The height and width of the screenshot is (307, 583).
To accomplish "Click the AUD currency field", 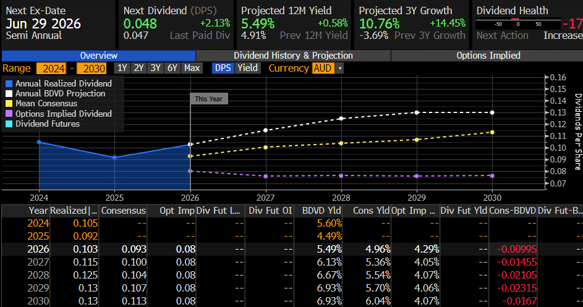I will 322,68.
